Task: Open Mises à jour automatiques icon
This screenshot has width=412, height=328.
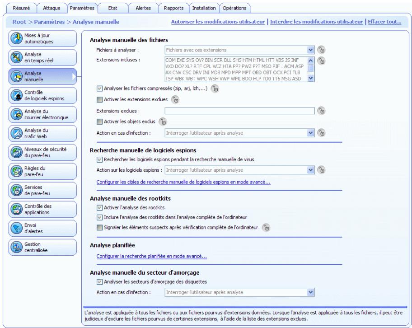Action: [16, 38]
